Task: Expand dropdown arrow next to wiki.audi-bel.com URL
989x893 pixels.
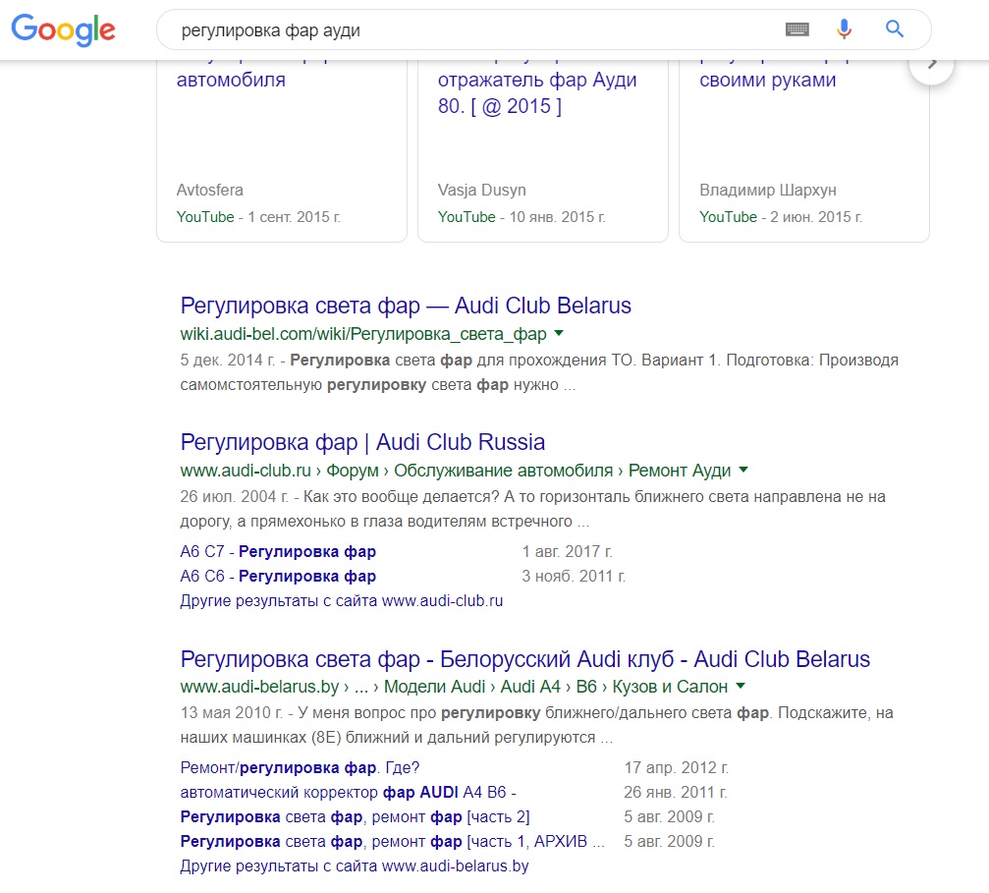Action: (x=559, y=334)
